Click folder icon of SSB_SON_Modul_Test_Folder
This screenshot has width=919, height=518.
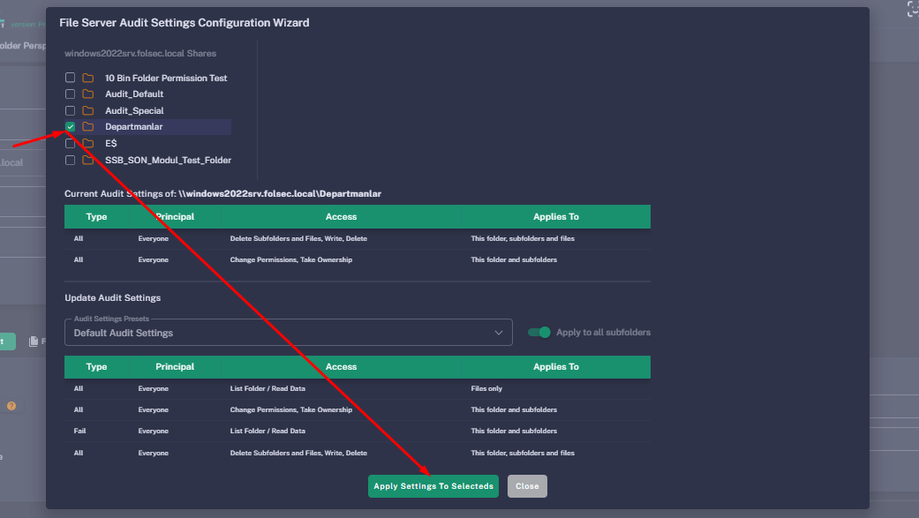click(88, 161)
